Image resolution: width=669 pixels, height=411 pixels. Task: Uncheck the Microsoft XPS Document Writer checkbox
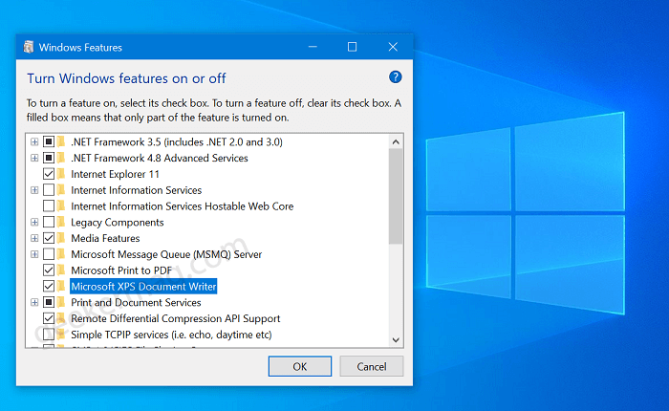tap(49, 286)
